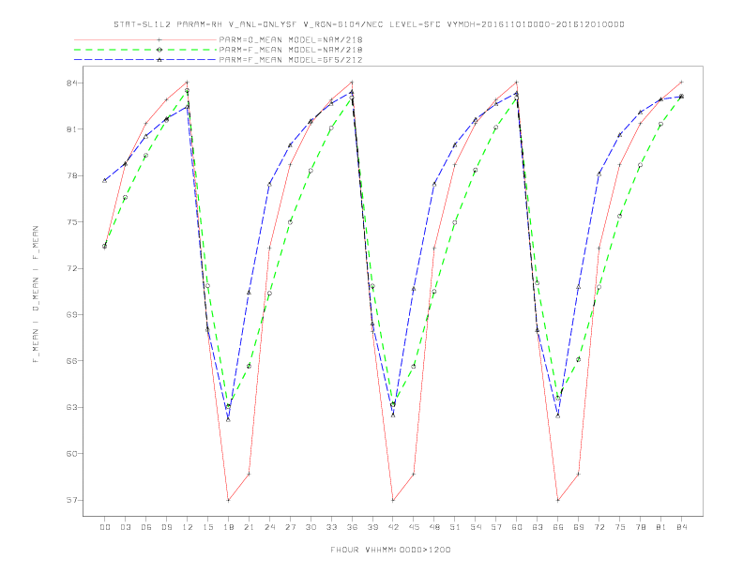The image size is (743, 574).
Task: Click red line minimum point at hour 42
Action: (x=393, y=500)
